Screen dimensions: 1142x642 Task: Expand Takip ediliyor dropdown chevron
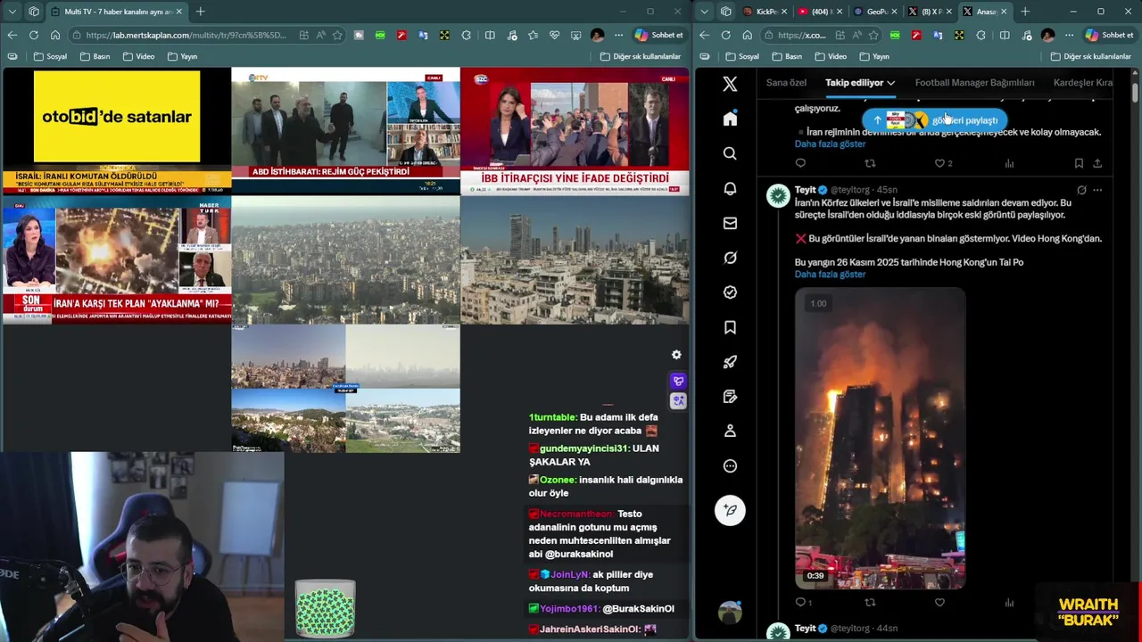[890, 83]
